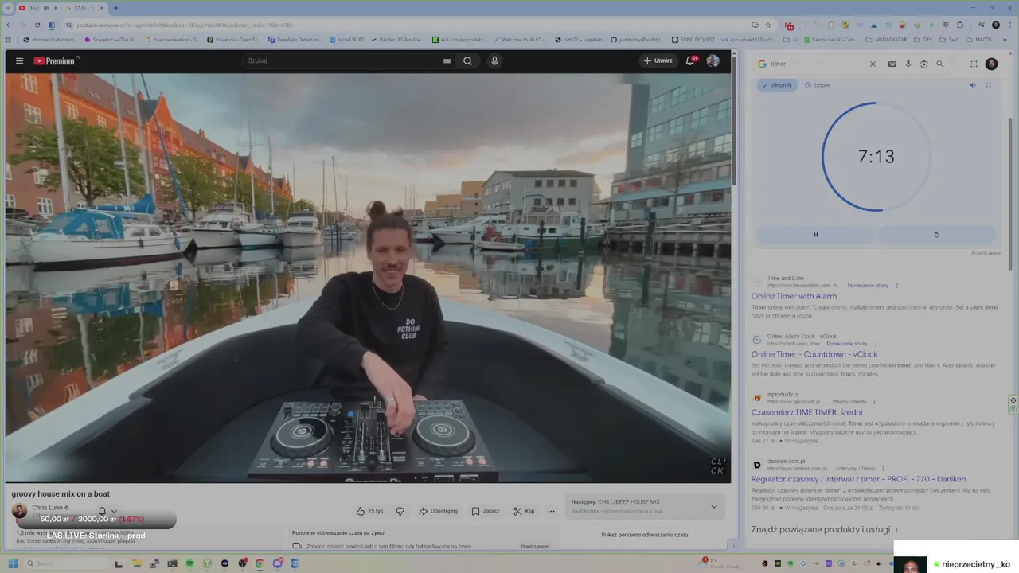Open the on-screen keyboard in YouTube search
The image size is (1019, 573).
click(447, 60)
